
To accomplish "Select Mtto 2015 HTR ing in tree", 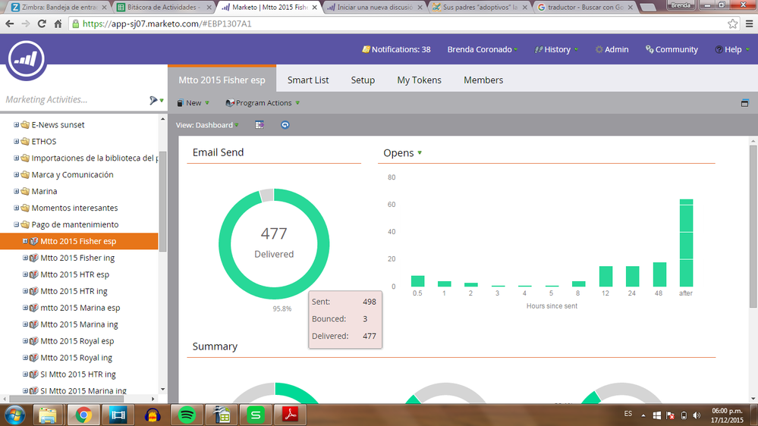I will click(74, 291).
